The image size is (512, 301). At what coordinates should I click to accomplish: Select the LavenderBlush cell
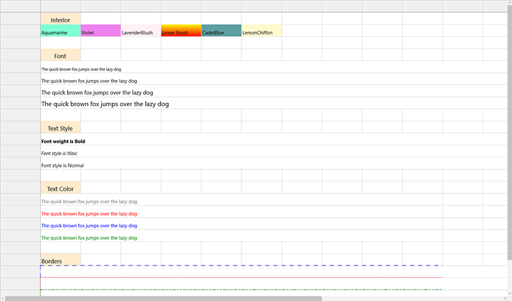tap(140, 31)
